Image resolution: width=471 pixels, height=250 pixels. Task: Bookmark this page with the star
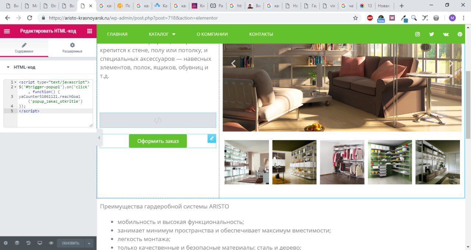point(355,18)
